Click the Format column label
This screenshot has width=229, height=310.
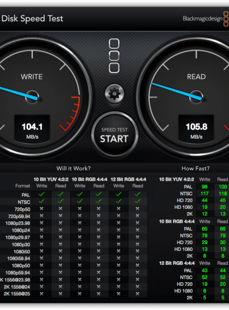pos(23,186)
